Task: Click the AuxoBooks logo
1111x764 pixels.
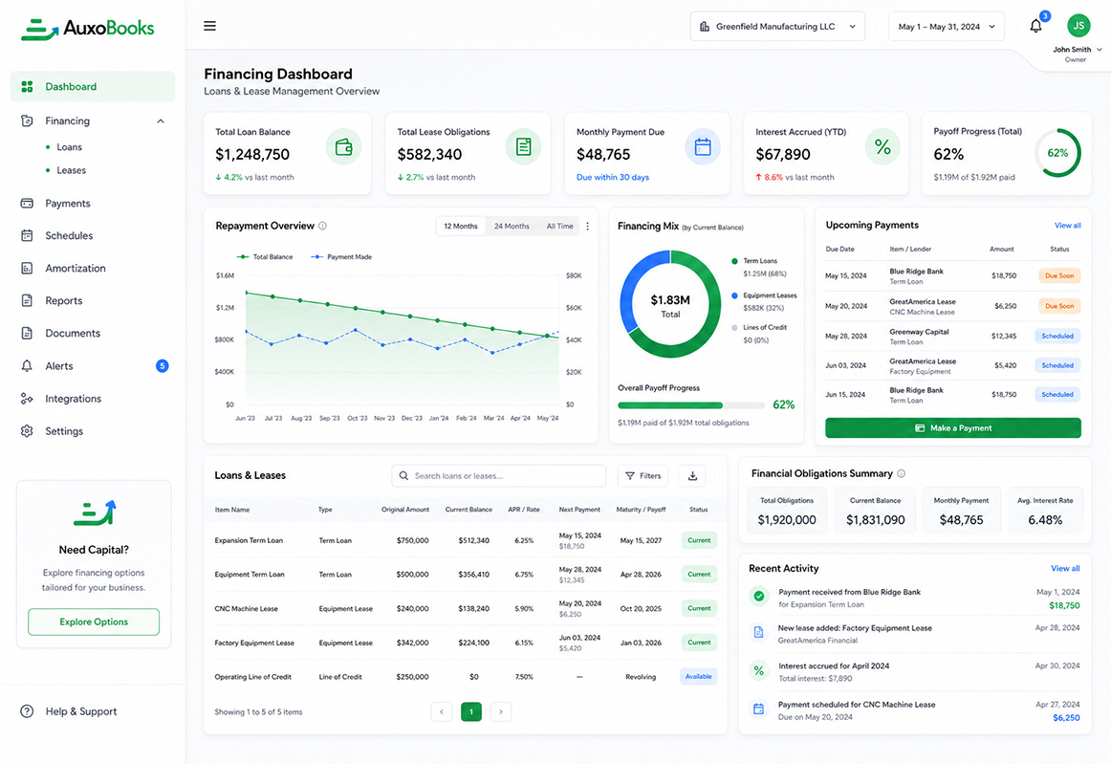Action: click(x=87, y=29)
